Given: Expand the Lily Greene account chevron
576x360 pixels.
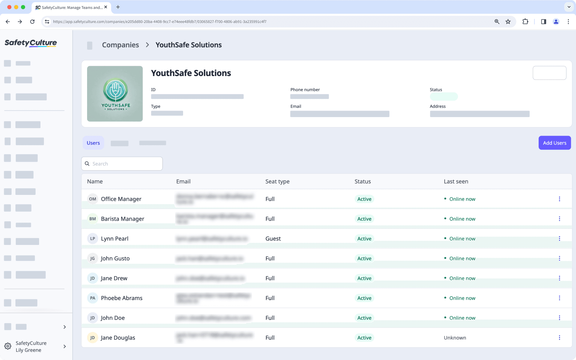Looking at the screenshot, I should click(64, 346).
